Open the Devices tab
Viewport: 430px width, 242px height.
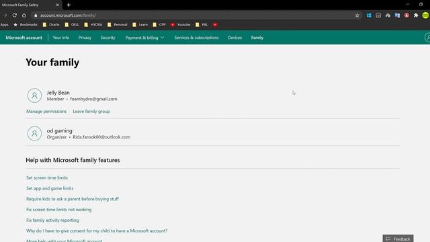234,38
